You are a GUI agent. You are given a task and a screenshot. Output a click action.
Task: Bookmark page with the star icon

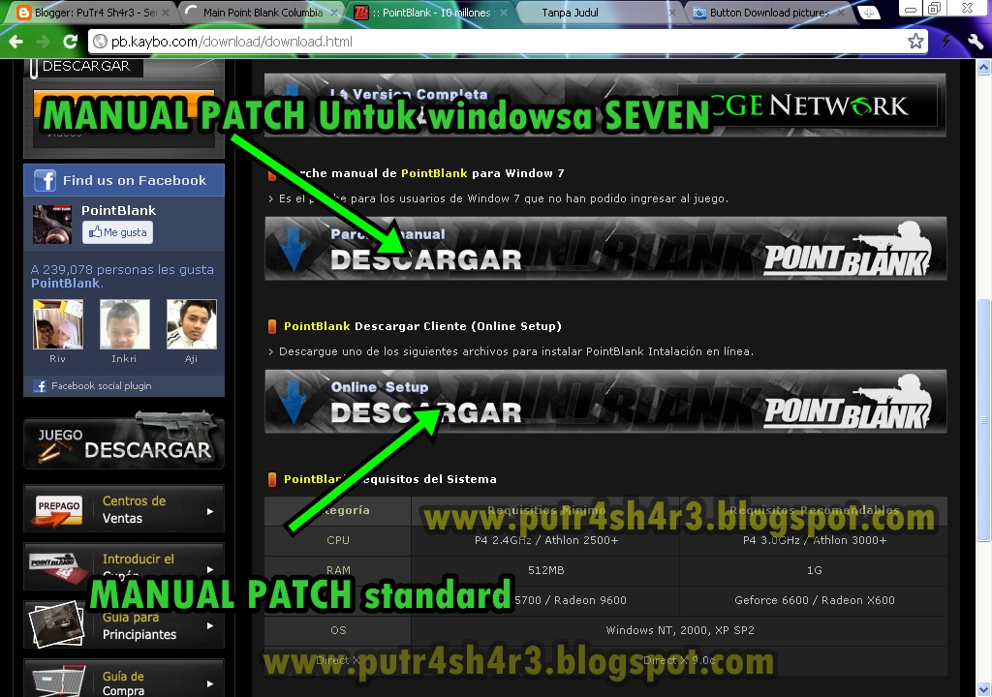(915, 42)
